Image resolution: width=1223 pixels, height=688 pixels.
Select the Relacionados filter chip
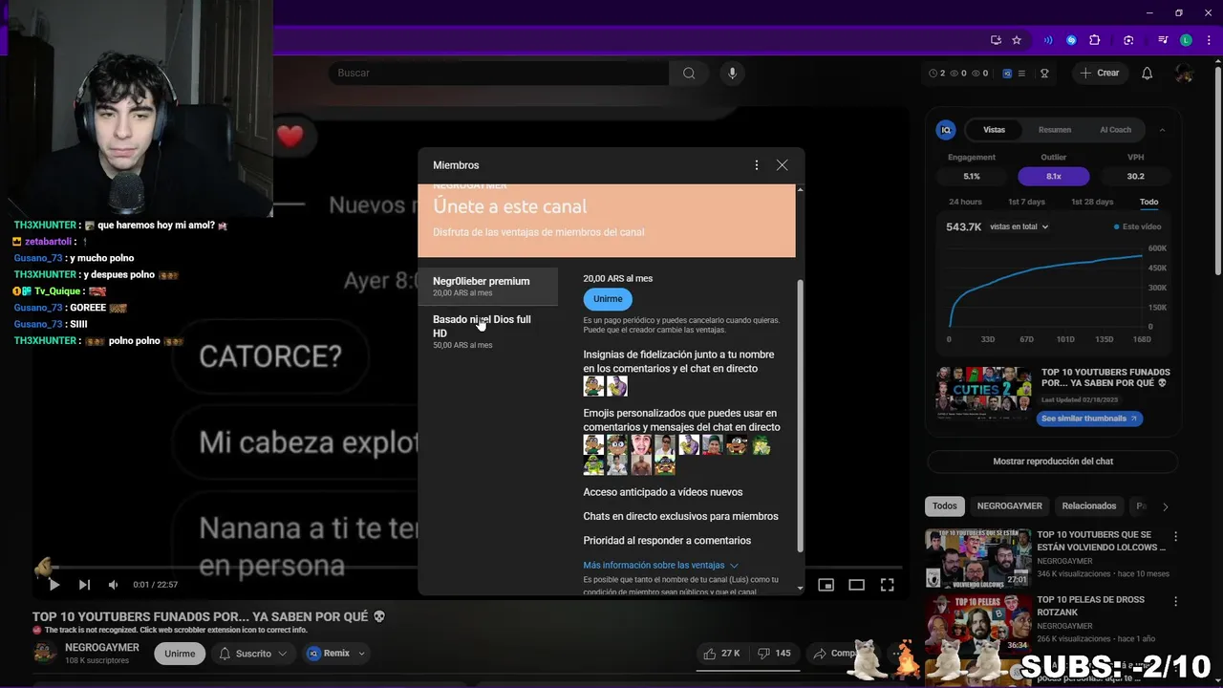click(x=1089, y=506)
